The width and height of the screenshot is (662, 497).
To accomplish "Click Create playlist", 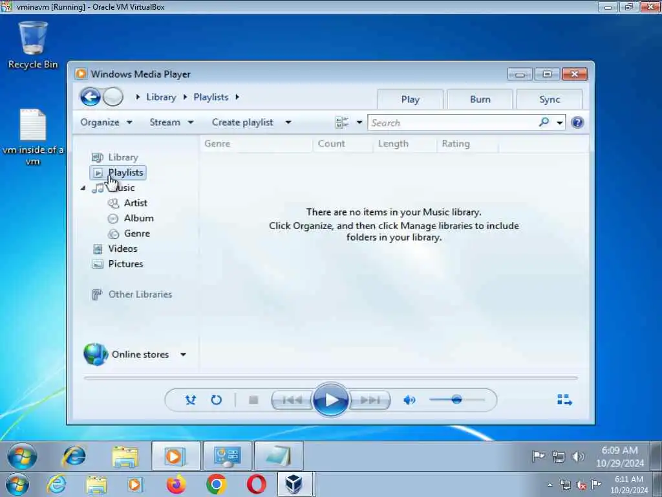I will click(x=243, y=122).
